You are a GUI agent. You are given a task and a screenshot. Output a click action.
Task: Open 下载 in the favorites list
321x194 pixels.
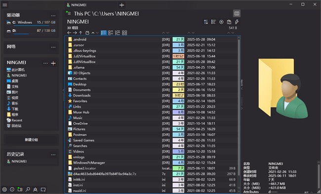coord(12,109)
